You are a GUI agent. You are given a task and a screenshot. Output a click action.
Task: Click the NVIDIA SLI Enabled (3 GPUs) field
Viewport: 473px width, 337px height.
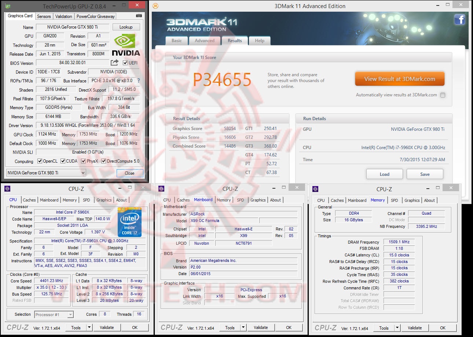pos(88,152)
